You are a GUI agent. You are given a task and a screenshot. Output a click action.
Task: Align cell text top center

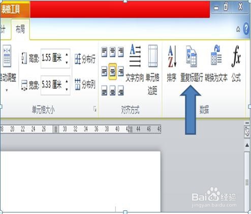(x=112, y=52)
